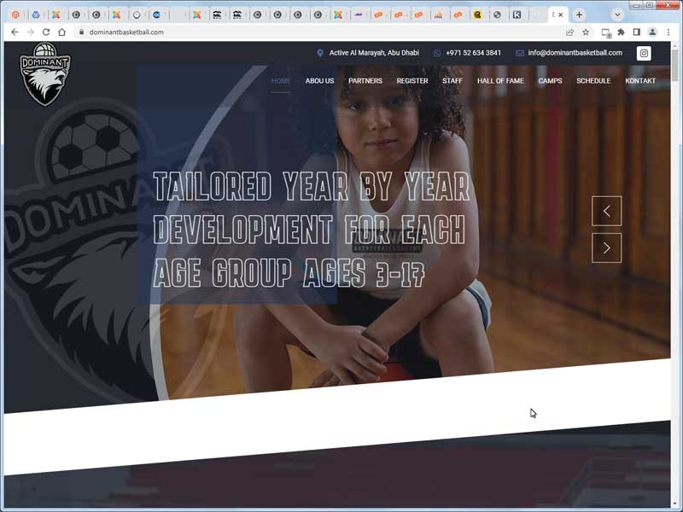Share this page from address bar

pyautogui.click(x=569, y=32)
